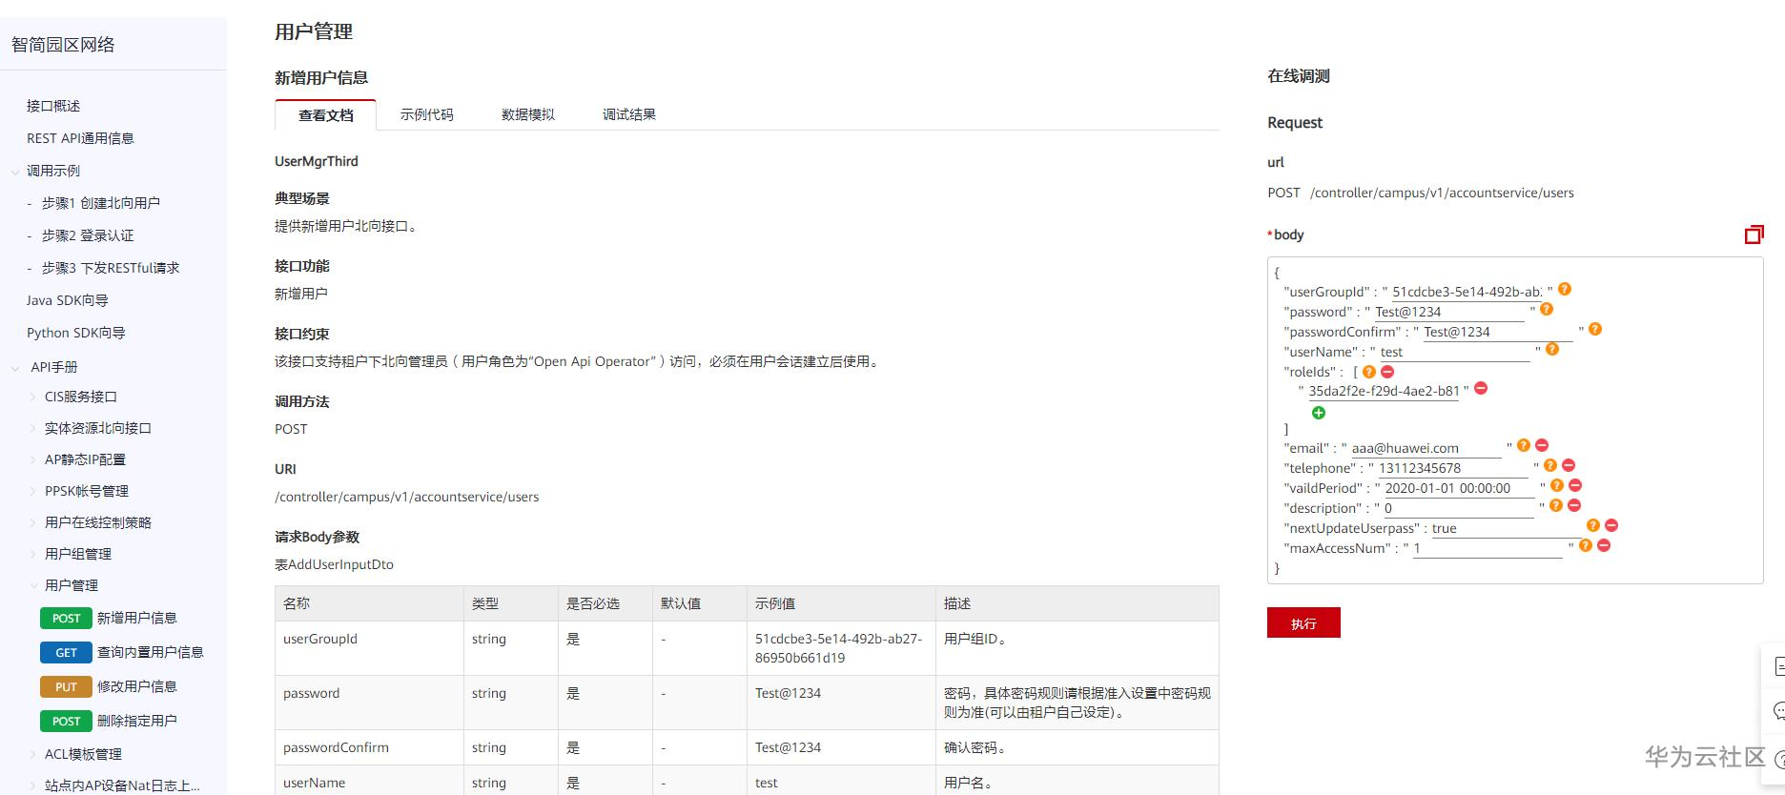Image resolution: width=1785 pixels, height=795 pixels.
Task: Open help icon for vaildPeriod field
Action: click(x=1557, y=485)
